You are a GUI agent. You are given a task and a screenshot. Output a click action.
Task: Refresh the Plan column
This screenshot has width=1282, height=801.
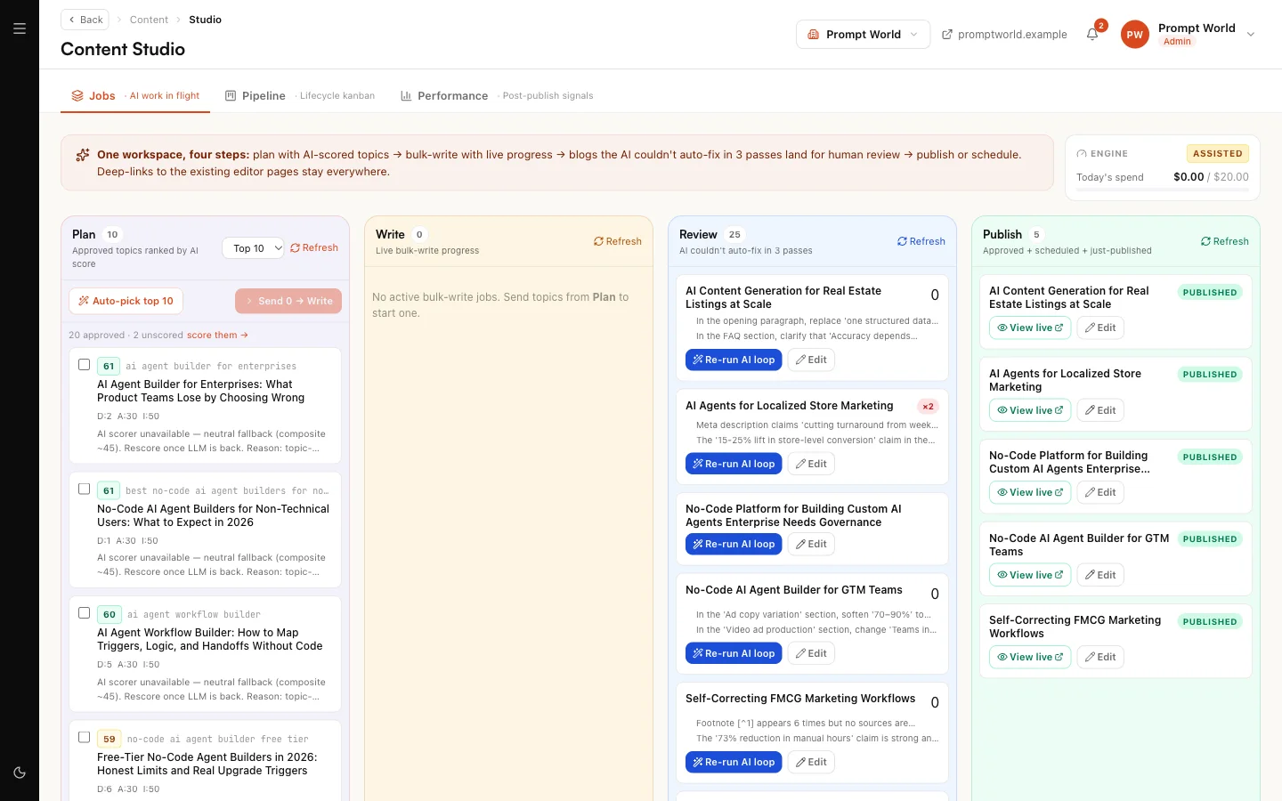pyautogui.click(x=314, y=247)
